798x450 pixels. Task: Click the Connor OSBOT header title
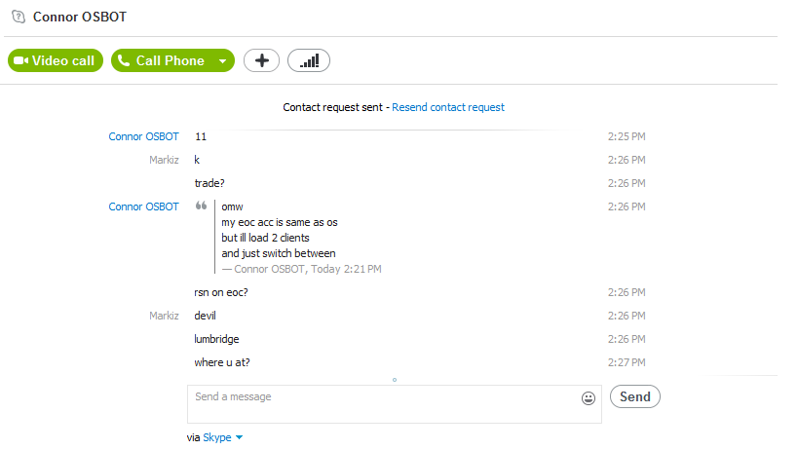[79, 17]
